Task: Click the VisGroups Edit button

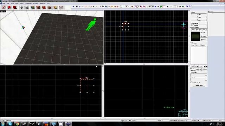Action: pyautogui.click(x=197, y=66)
